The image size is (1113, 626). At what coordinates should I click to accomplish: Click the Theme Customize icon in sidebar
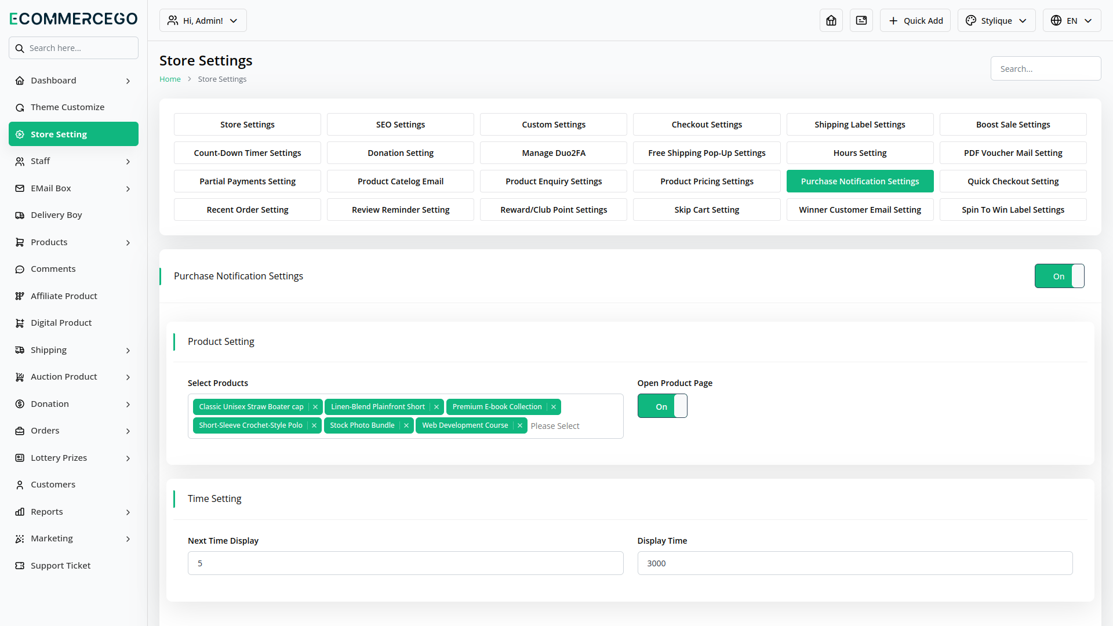tap(20, 107)
